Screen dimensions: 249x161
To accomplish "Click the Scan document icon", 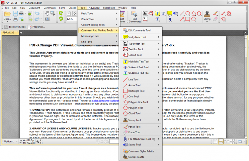I will click(21, 13).
